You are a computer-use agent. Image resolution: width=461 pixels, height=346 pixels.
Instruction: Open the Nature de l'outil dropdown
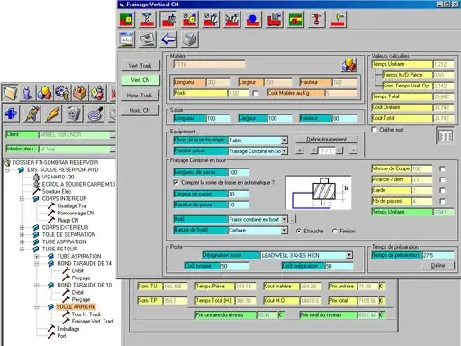tap(285, 231)
